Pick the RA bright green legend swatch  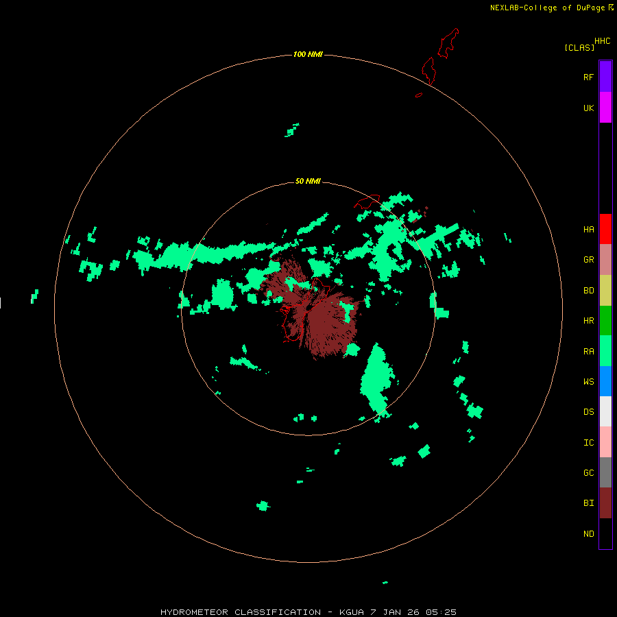click(605, 350)
